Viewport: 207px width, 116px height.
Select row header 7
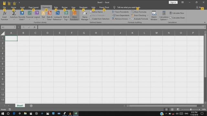pos(2,69)
